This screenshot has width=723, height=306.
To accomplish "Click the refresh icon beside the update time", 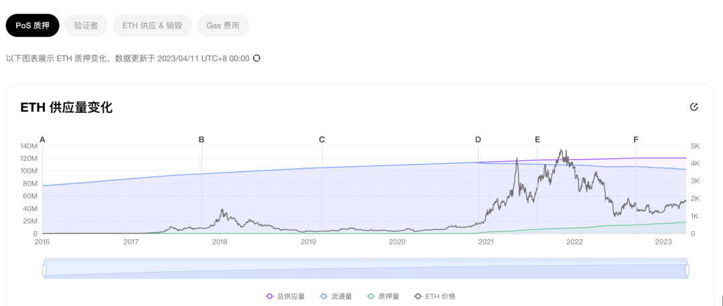I will 256,58.
